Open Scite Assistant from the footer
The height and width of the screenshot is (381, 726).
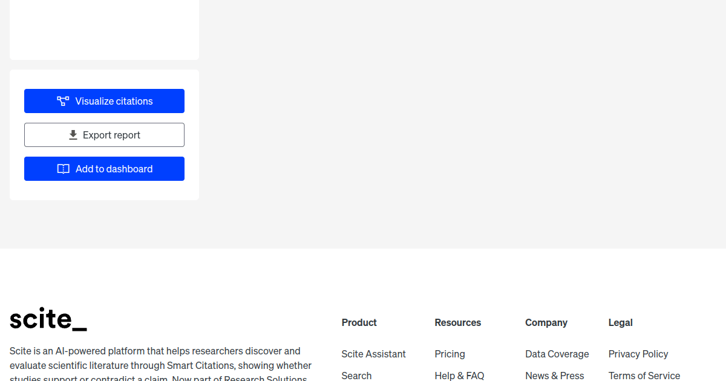point(373,354)
